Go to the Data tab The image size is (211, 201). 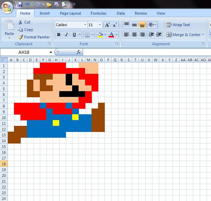[121, 13]
